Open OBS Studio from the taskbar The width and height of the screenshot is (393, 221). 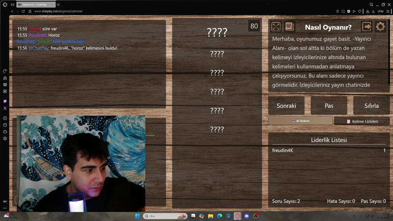click(x=255, y=216)
